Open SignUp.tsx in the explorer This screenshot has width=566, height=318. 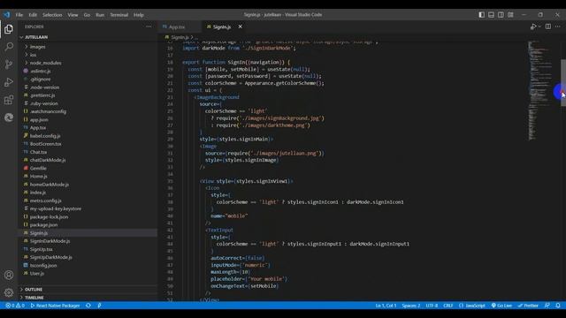(x=42, y=249)
